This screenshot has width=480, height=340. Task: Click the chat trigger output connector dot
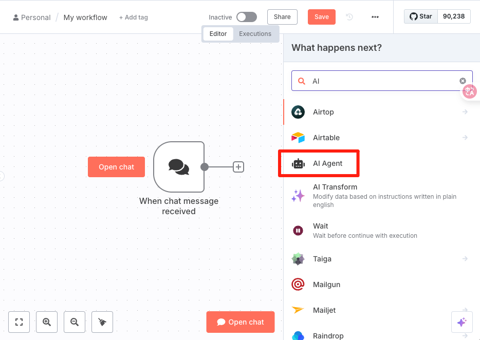[205, 167]
